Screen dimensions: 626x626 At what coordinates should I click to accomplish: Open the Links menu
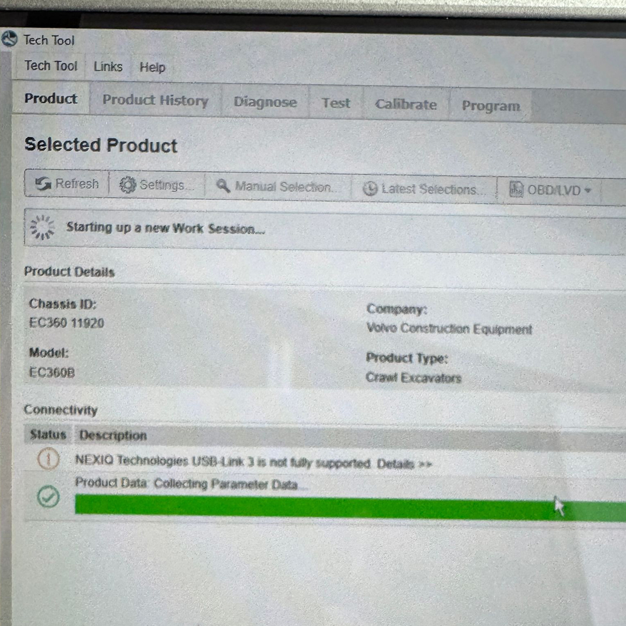(x=108, y=66)
